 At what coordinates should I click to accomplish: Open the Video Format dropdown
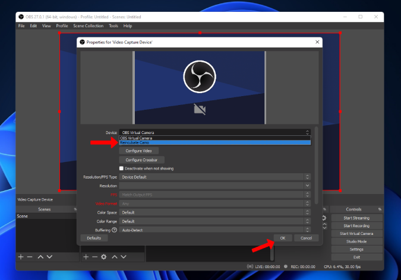pos(215,203)
